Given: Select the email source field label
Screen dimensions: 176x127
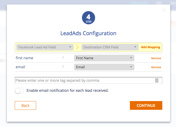Looking at the screenshot, I should click(20, 67).
